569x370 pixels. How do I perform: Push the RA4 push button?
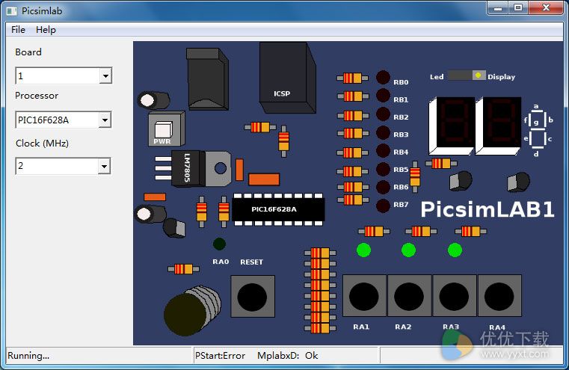point(499,296)
